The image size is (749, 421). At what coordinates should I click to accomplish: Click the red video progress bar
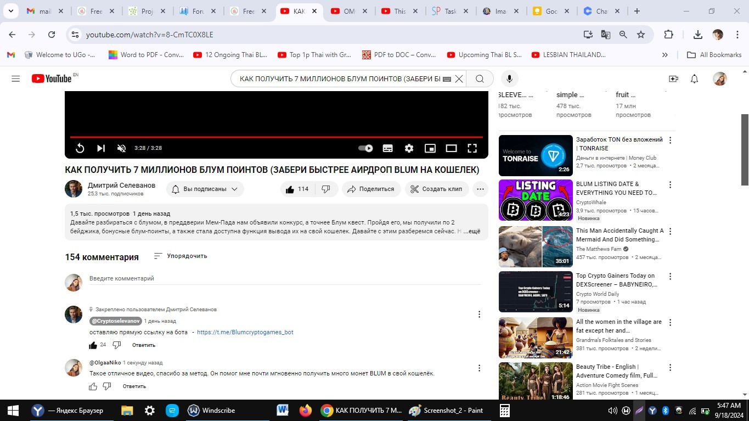(x=277, y=137)
